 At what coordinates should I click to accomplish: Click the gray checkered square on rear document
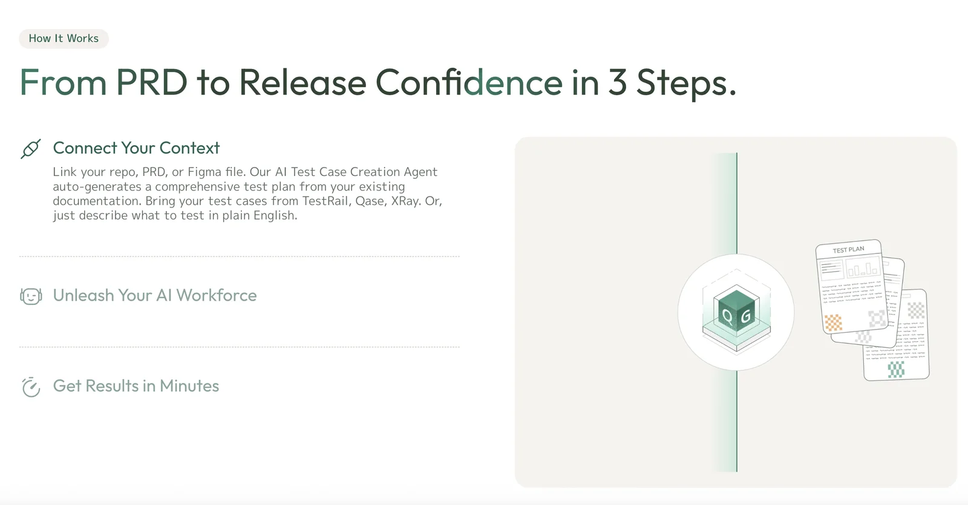click(x=916, y=310)
